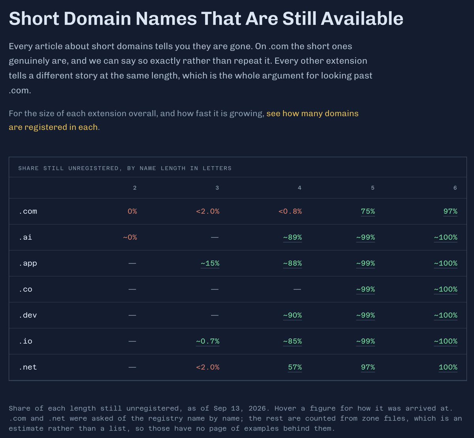This screenshot has width=474, height=438.
Task: Click the .com 4-letter <0.8% value
Action: pyautogui.click(x=290, y=211)
